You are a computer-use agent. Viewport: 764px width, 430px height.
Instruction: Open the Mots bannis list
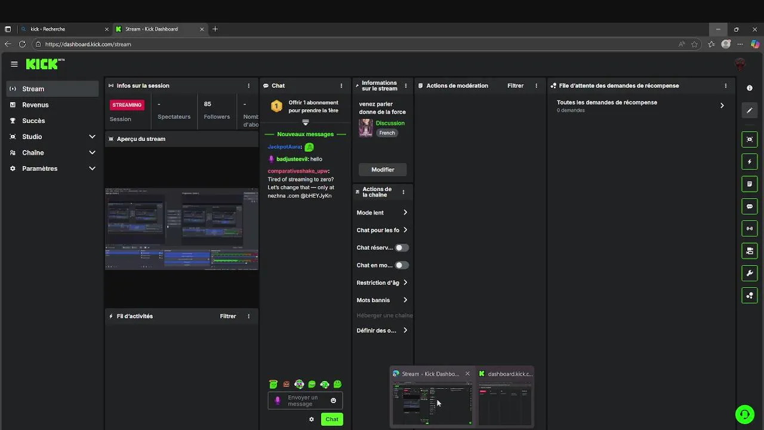382,300
